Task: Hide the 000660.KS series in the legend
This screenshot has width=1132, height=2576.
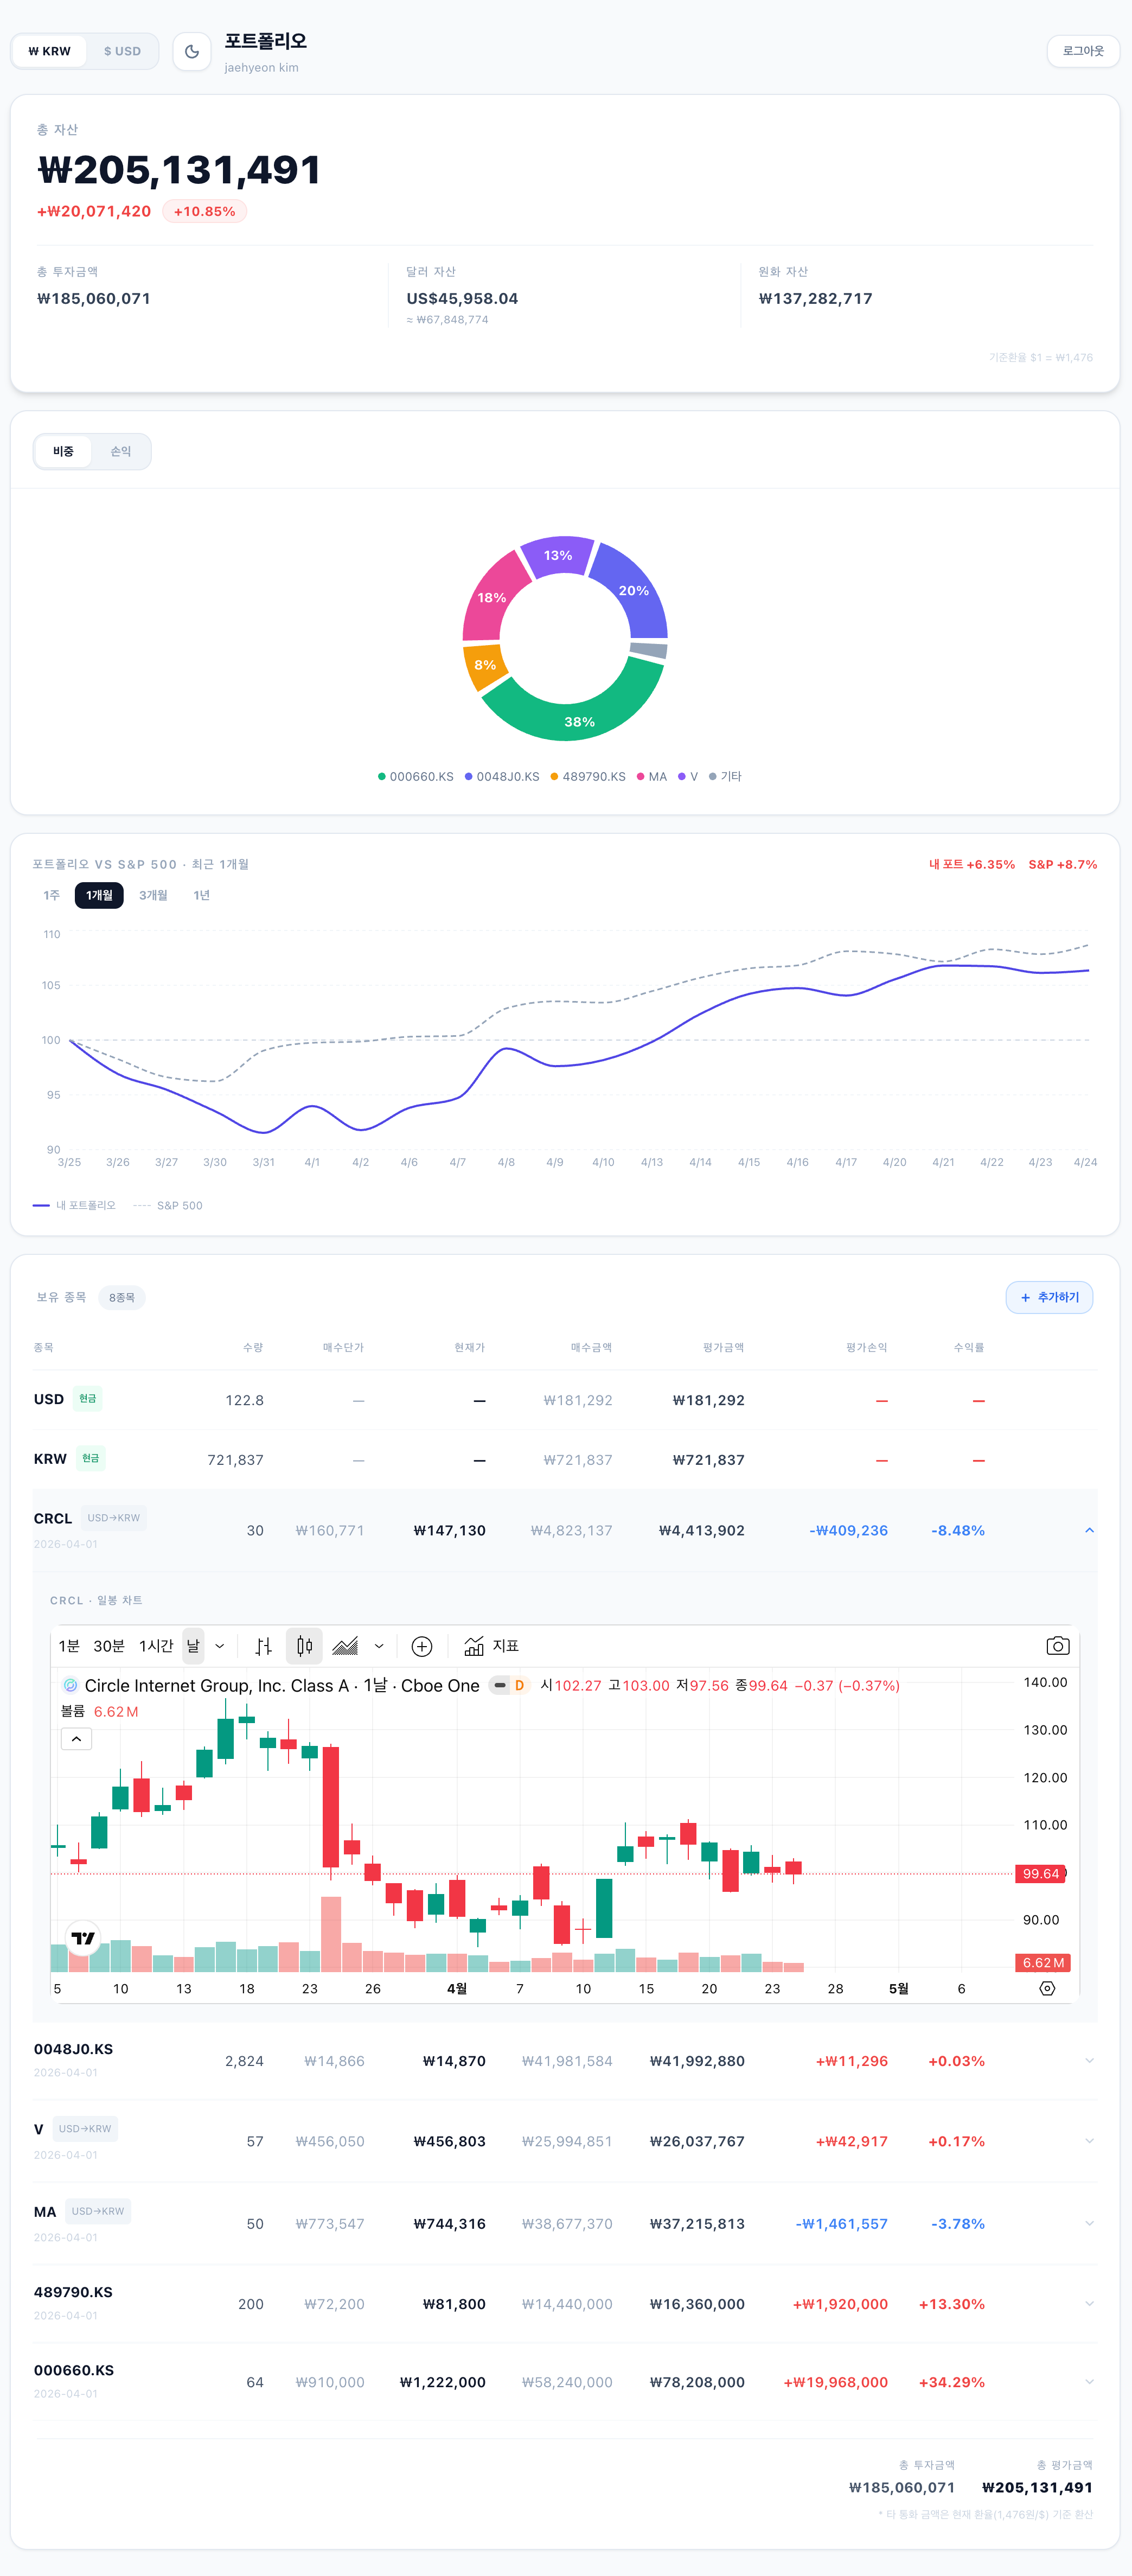Action: 416,777
